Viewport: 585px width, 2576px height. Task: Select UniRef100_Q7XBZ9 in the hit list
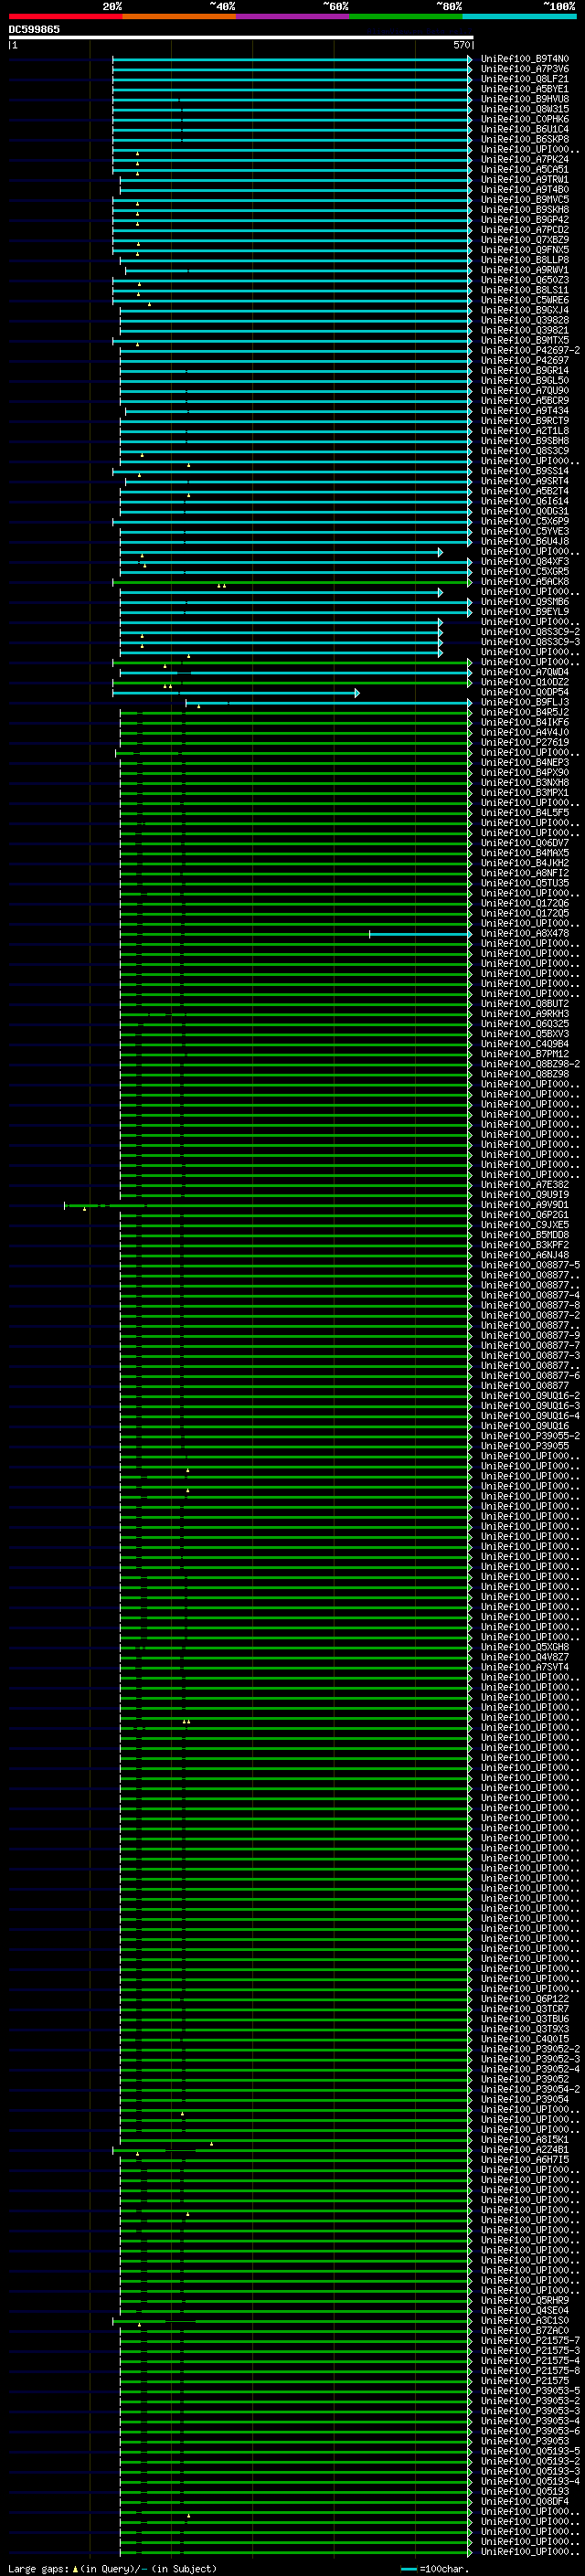[x=525, y=240]
